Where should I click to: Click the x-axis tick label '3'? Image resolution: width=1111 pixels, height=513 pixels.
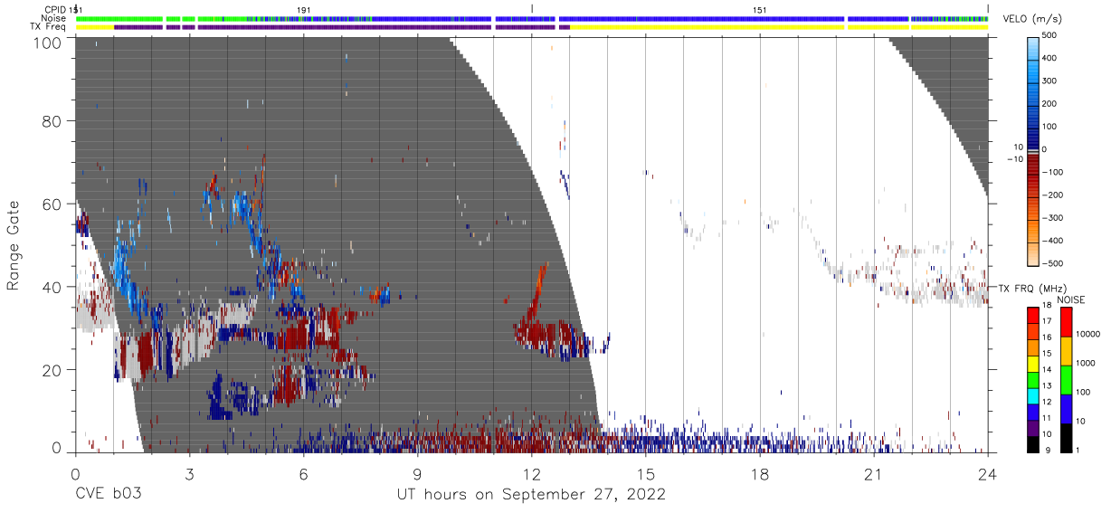click(189, 474)
